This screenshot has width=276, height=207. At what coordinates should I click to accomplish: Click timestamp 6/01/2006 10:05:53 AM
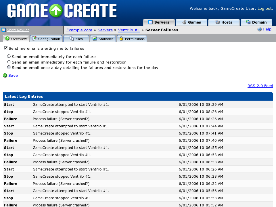[x=201, y=198]
